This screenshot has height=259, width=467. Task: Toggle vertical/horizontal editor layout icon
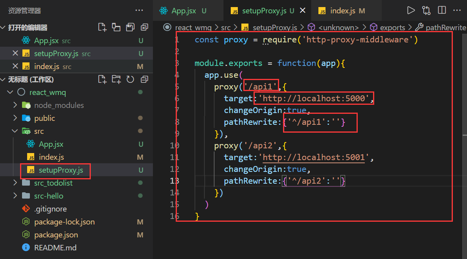click(x=116, y=27)
